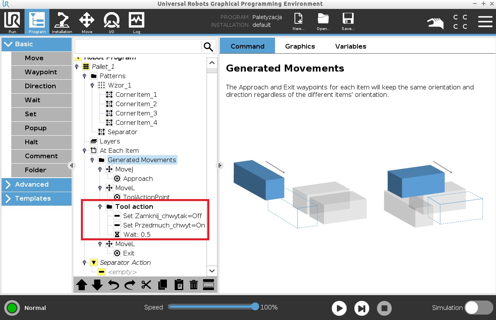Open the Move screen
The width and height of the screenshot is (496, 320).
tap(87, 22)
